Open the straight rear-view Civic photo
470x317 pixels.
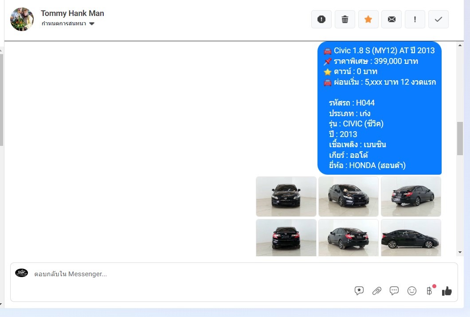(286, 238)
